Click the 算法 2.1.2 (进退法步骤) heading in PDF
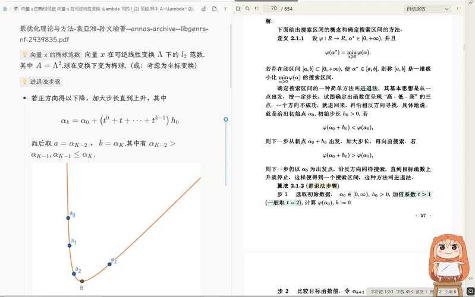This screenshot has height=297, width=475. coord(308,185)
